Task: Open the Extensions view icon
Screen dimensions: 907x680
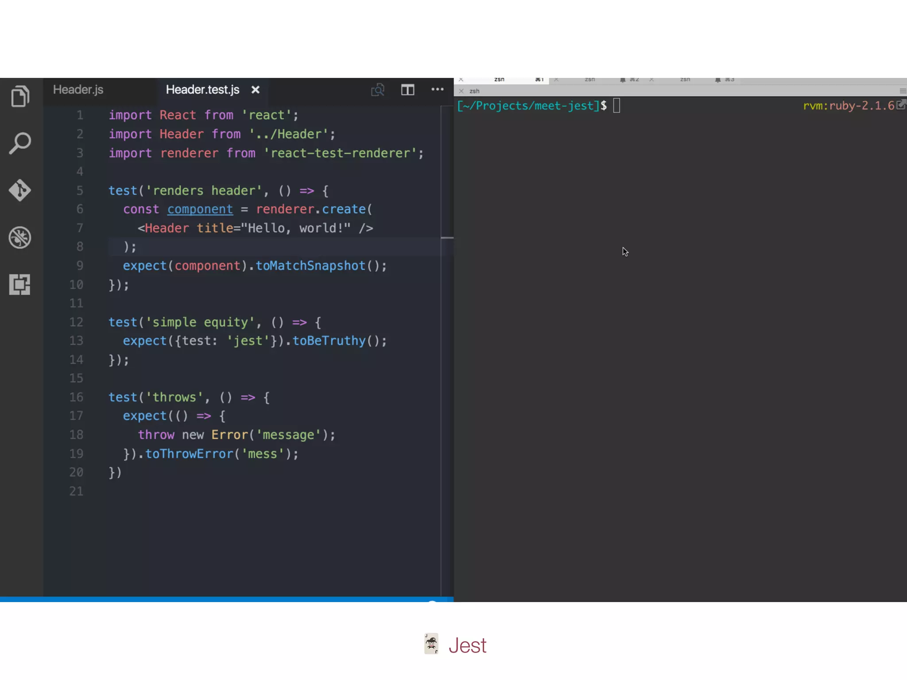Action: (x=20, y=284)
